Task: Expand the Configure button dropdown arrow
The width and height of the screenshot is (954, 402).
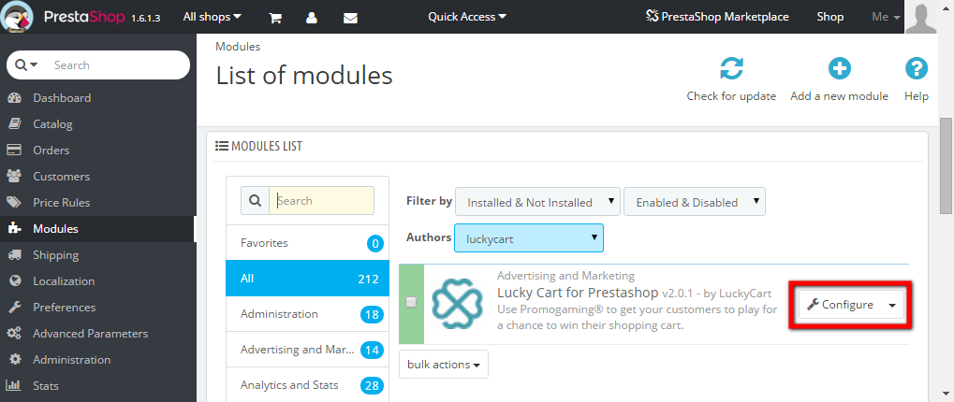Action: (892, 305)
